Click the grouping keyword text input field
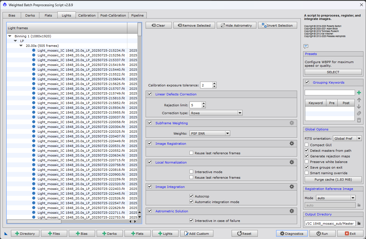This screenshot has width=366, height=239. point(329,93)
